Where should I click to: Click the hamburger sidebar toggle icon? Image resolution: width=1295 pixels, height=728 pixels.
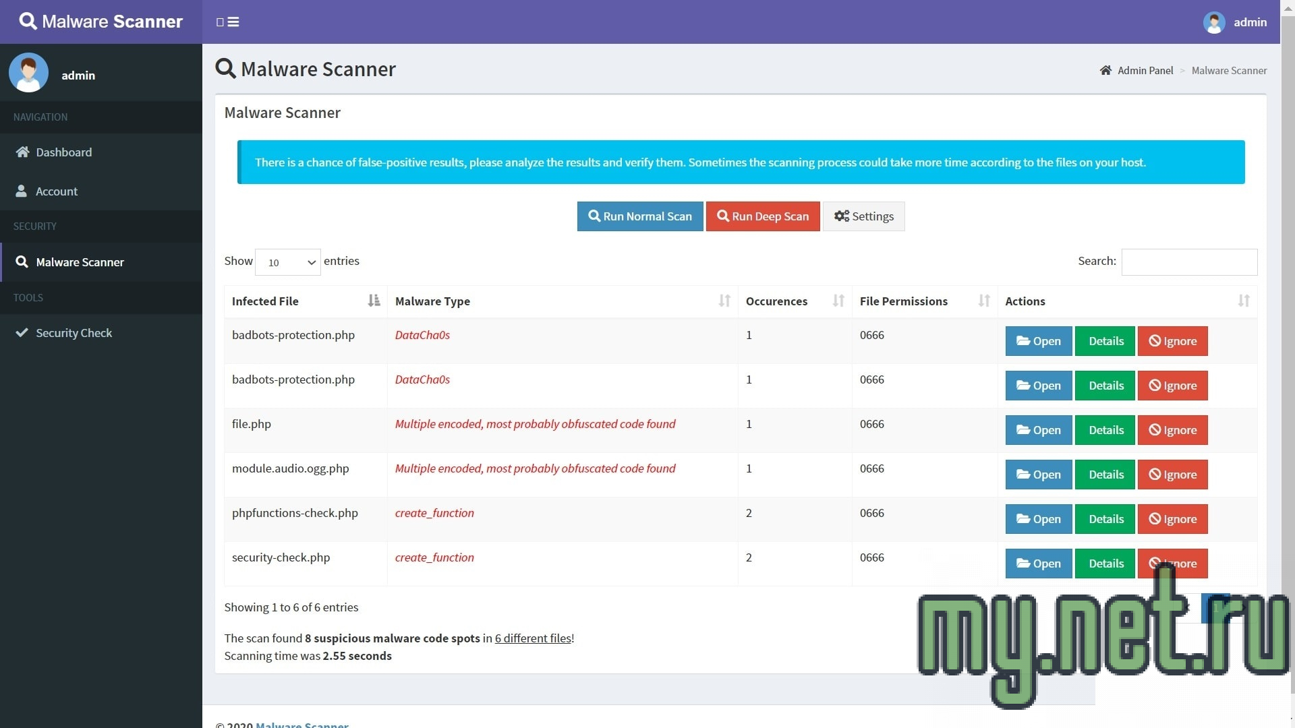[x=233, y=22]
